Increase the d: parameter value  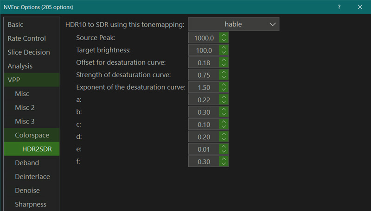(x=224, y=134)
